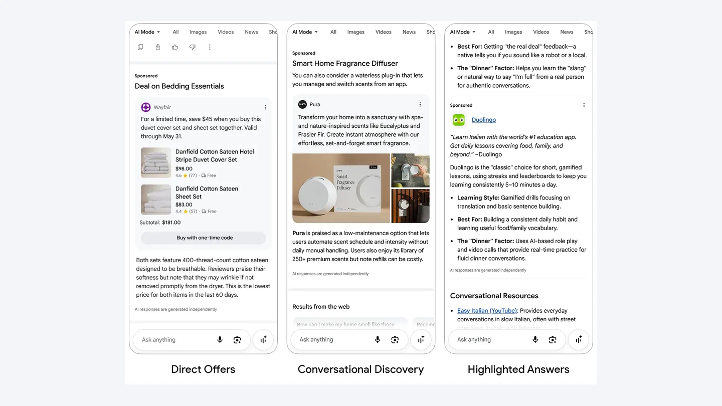This screenshot has height=406, width=722.
Task: Tap lens search icon in Highlighted Answers phone
Action: tap(553, 340)
